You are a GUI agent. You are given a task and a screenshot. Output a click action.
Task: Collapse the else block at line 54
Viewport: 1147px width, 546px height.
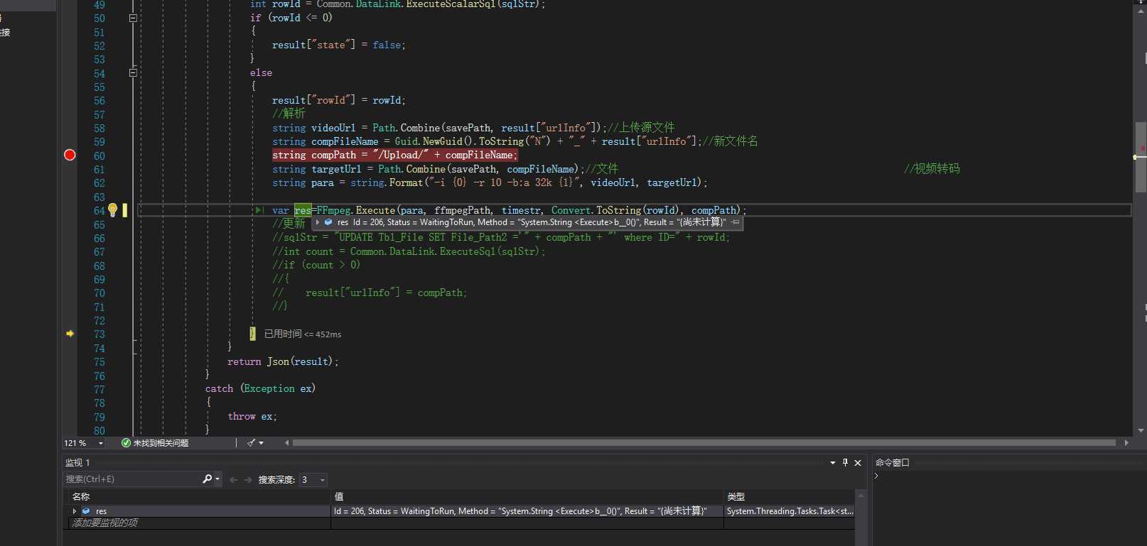[x=133, y=72]
